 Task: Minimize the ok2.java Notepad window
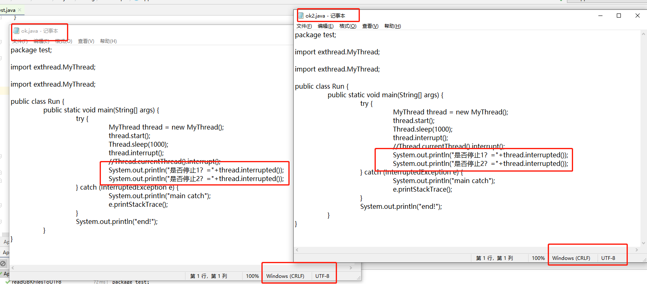600,16
